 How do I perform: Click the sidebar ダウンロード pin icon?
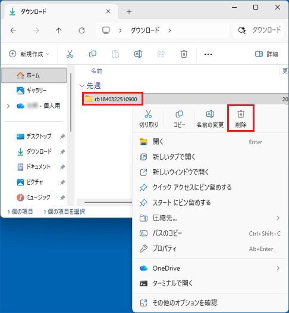click(62, 151)
